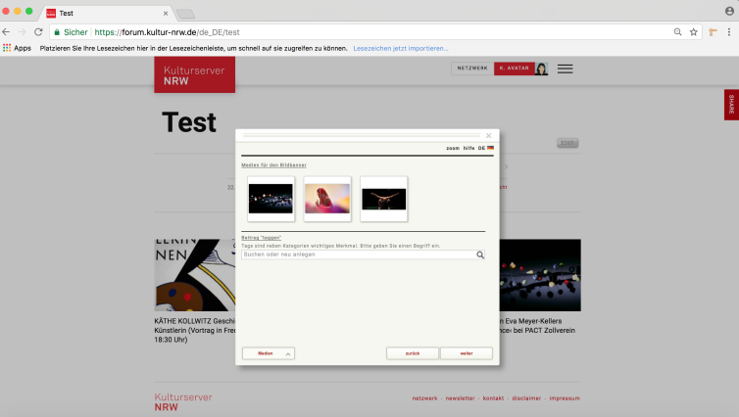Click the 'Lesezeichen jetzt importieren' link
This screenshot has width=739, height=417.
400,48
